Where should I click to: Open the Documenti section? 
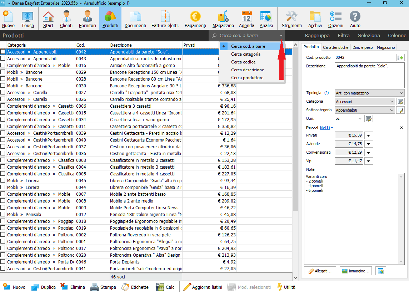(x=135, y=19)
